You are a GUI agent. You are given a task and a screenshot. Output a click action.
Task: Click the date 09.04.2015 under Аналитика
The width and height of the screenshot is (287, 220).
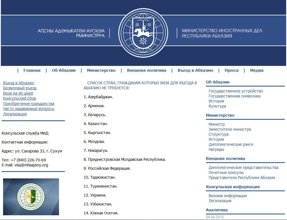(215, 217)
